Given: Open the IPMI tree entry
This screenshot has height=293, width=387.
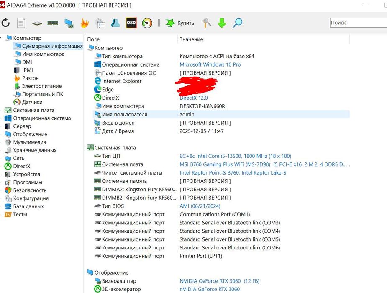Looking at the screenshot, I should [27, 70].
